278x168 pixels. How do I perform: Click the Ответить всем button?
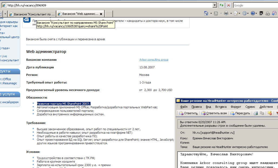(214, 113)
